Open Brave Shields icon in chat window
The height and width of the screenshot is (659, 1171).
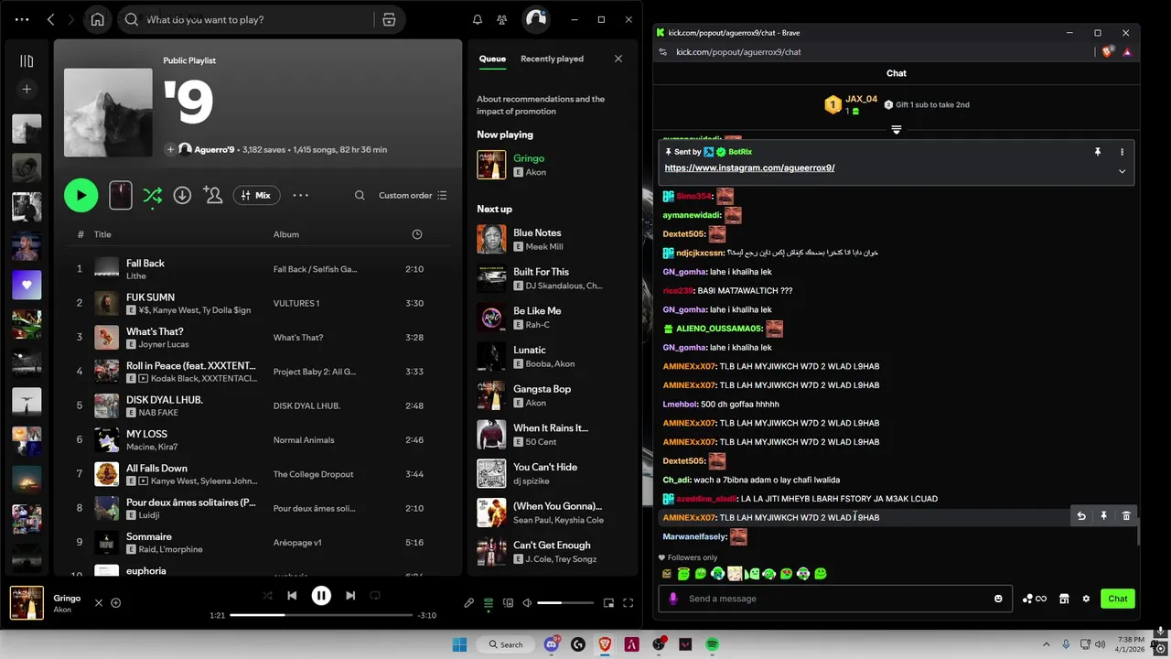click(1109, 52)
